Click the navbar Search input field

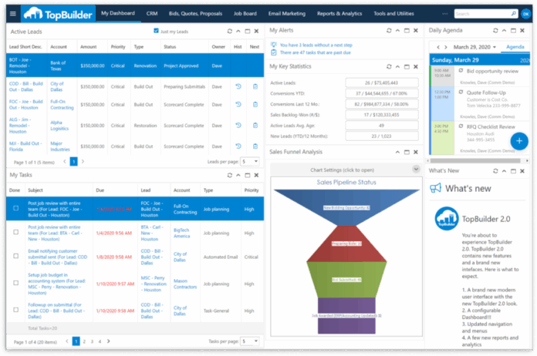coord(482,14)
